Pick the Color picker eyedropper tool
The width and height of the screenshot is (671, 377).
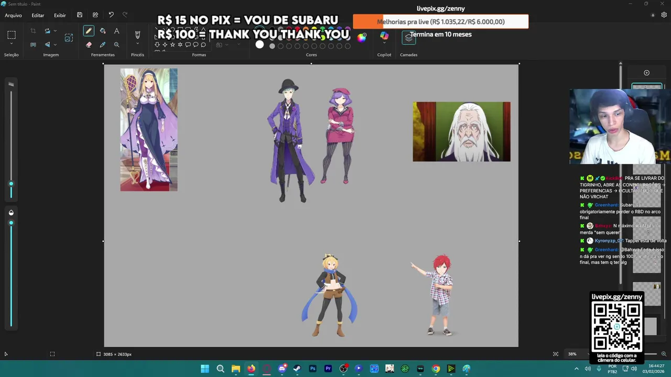(103, 45)
